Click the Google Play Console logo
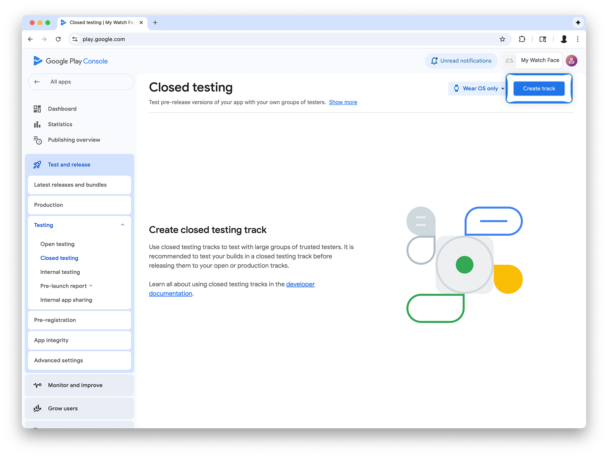This screenshot has width=608, height=457. 71,61
